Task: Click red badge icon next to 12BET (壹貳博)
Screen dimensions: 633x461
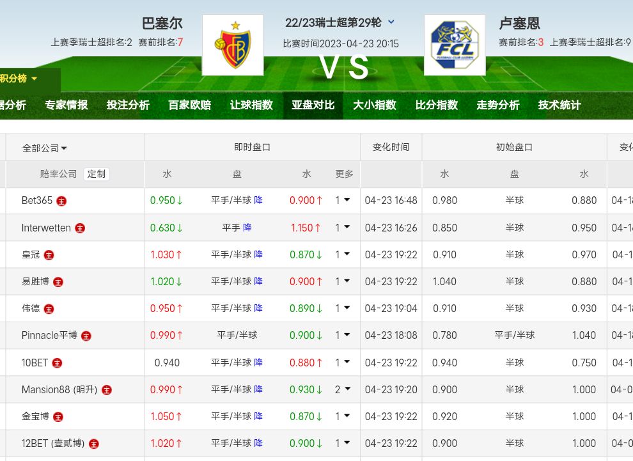Action: pyautogui.click(x=94, y=444)
